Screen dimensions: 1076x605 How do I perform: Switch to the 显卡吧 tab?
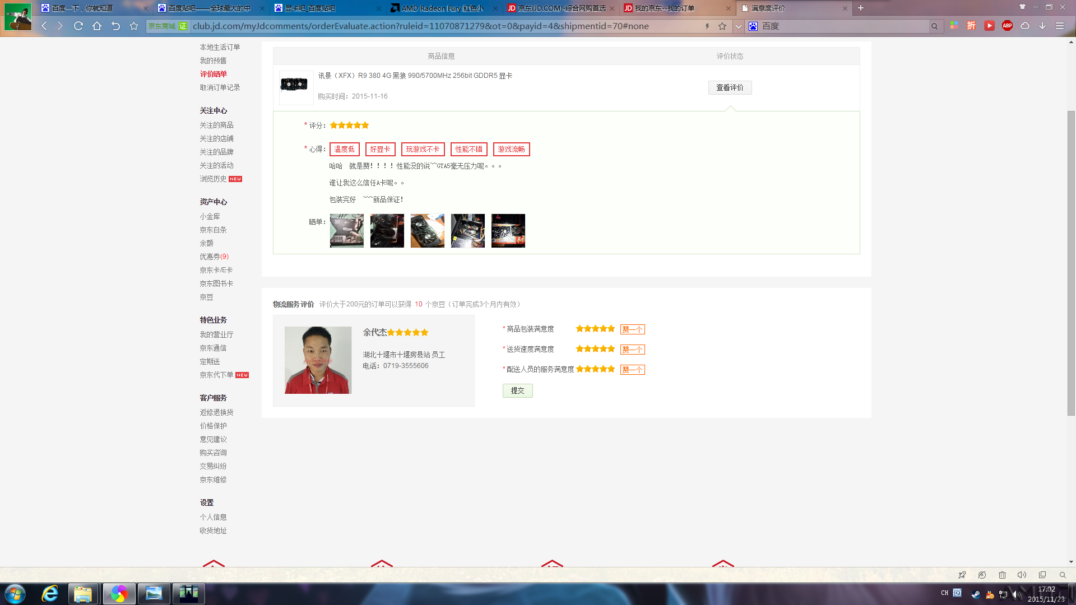[326, 8]
